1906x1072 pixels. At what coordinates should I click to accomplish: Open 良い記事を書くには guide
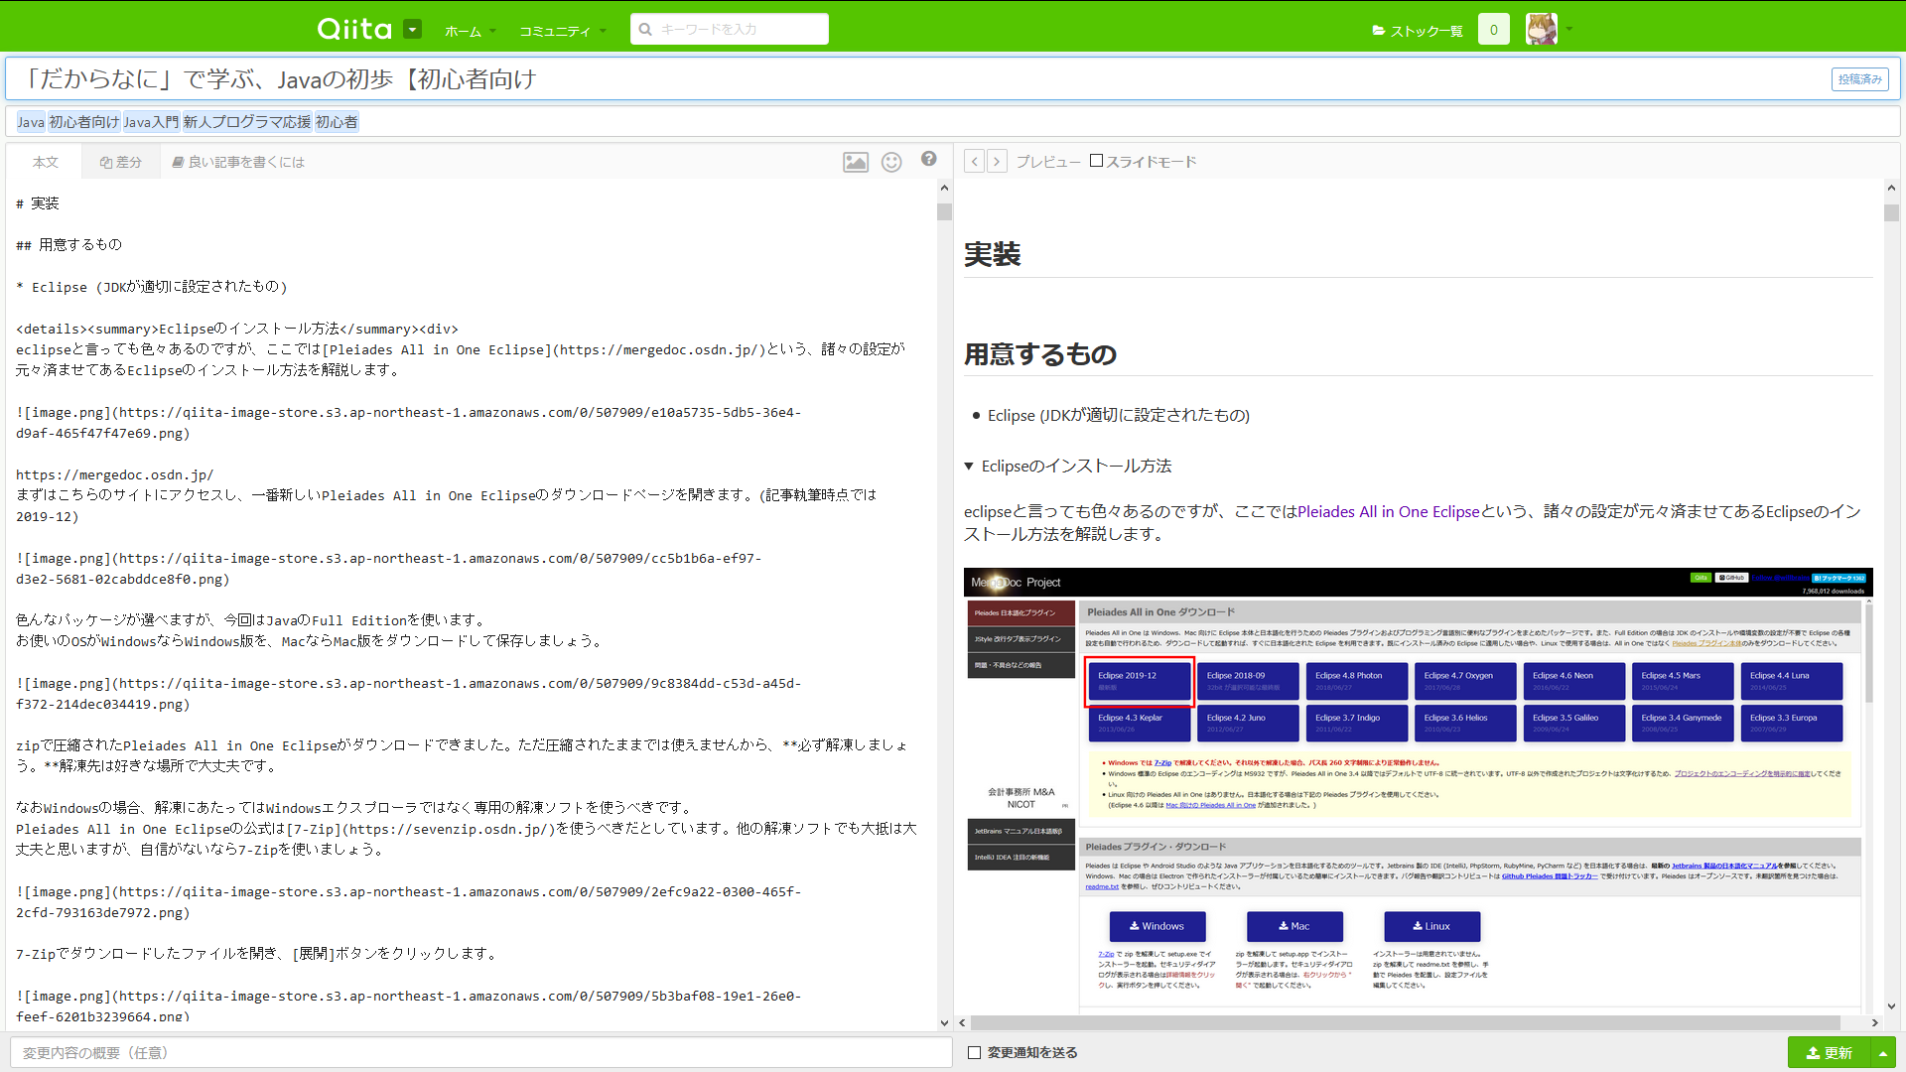(238, 162)
